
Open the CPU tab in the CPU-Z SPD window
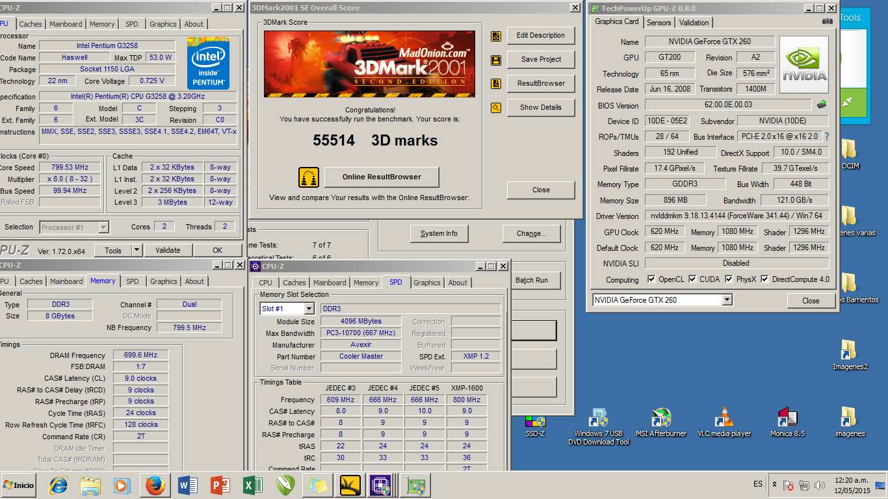pyautogui.click(x=265, y=283)
